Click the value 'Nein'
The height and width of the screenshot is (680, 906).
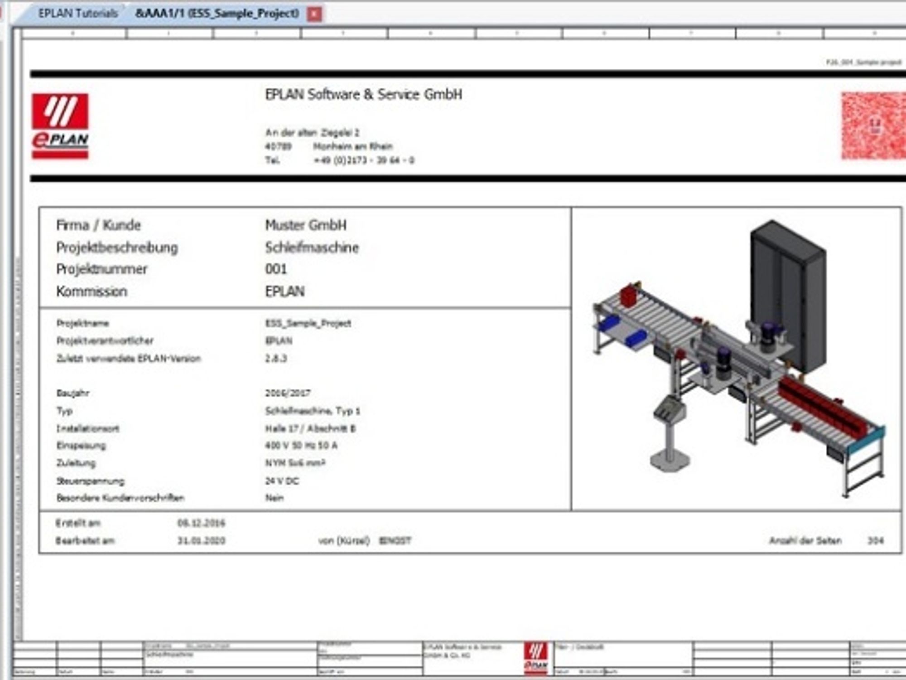[x=274, y=498]
